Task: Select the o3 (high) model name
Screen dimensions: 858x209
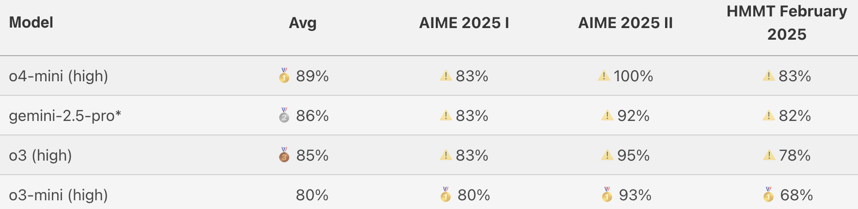Action: pos(40,155)
